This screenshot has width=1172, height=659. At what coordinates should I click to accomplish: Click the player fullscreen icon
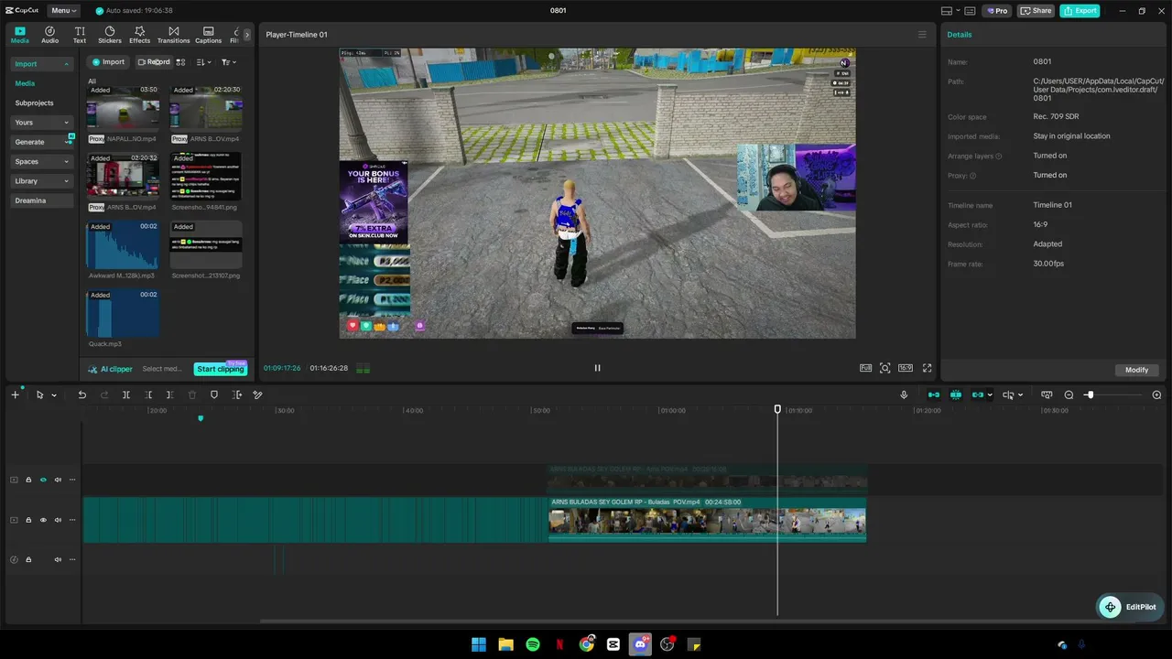tap(927, 368)
